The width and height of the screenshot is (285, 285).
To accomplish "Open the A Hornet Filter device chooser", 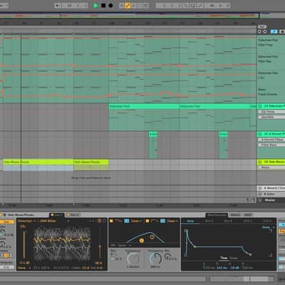I will point(271,140).
